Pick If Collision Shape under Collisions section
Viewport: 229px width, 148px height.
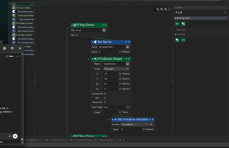click(x=177, y=40)
